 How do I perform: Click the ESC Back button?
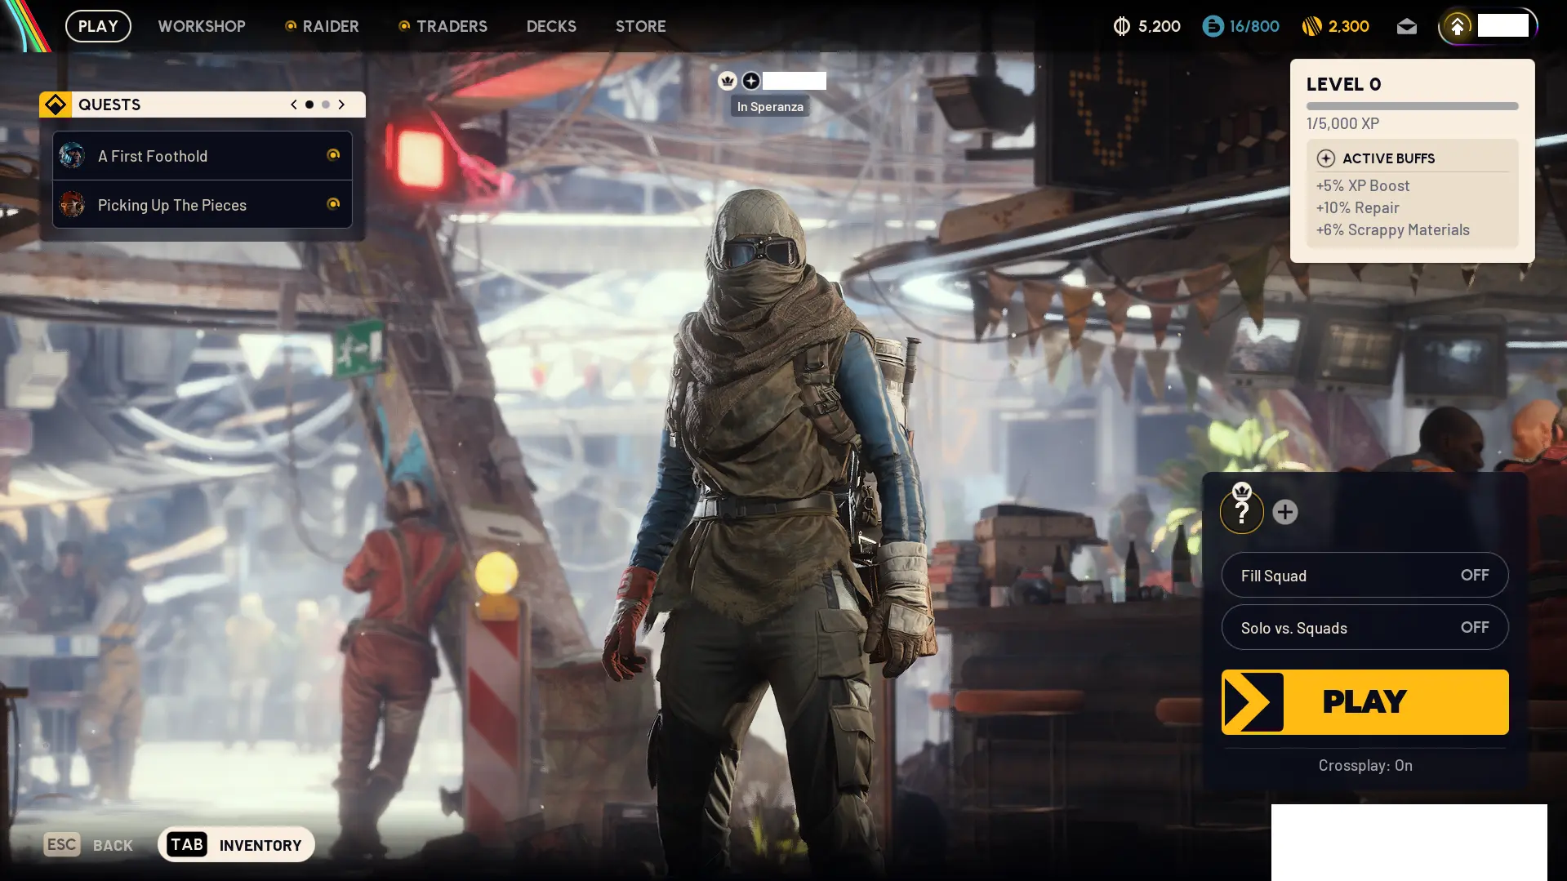(x=88, y=844)
